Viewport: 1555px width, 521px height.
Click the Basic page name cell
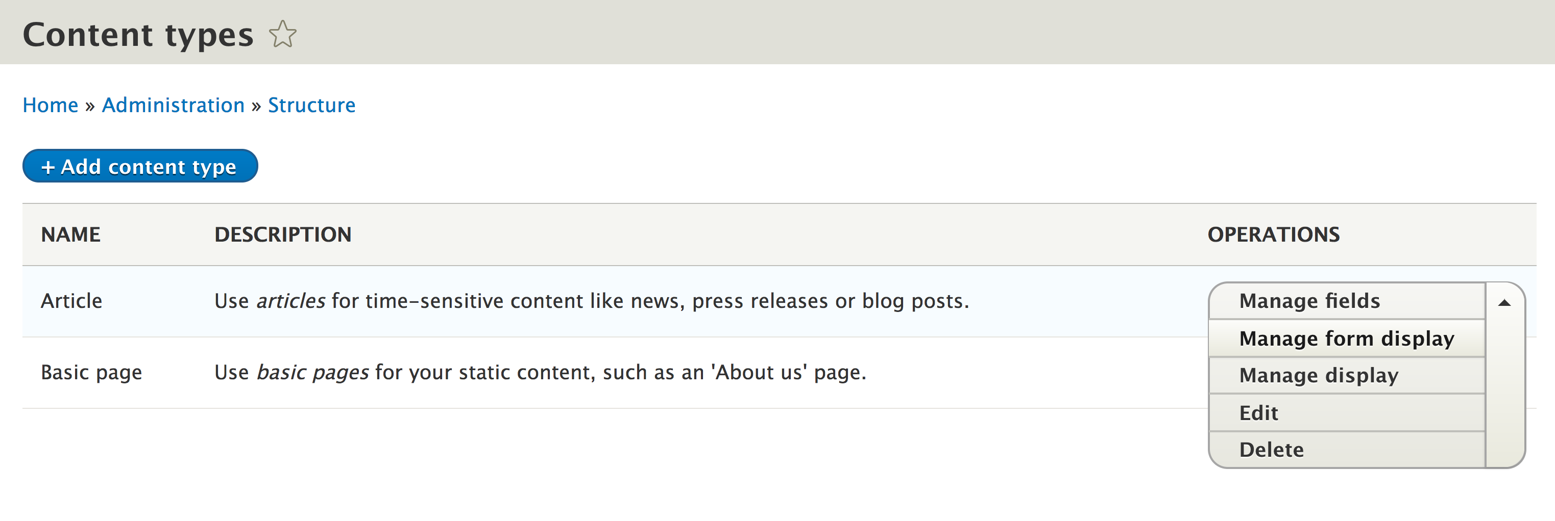[91, 372]
